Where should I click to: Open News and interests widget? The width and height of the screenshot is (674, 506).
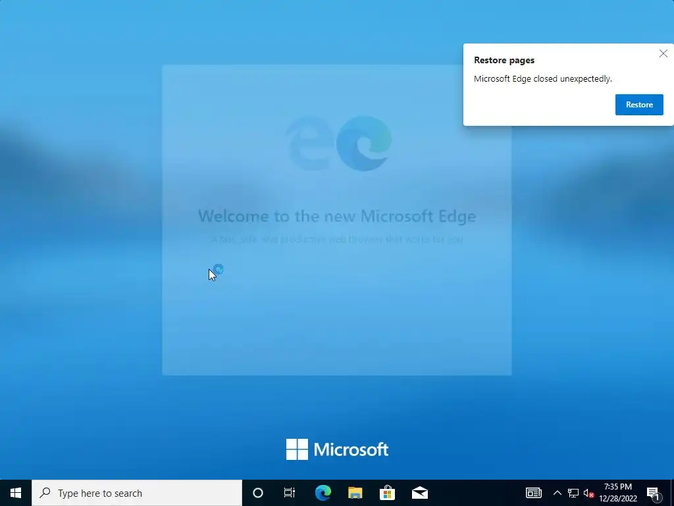(x=533, y=493)
